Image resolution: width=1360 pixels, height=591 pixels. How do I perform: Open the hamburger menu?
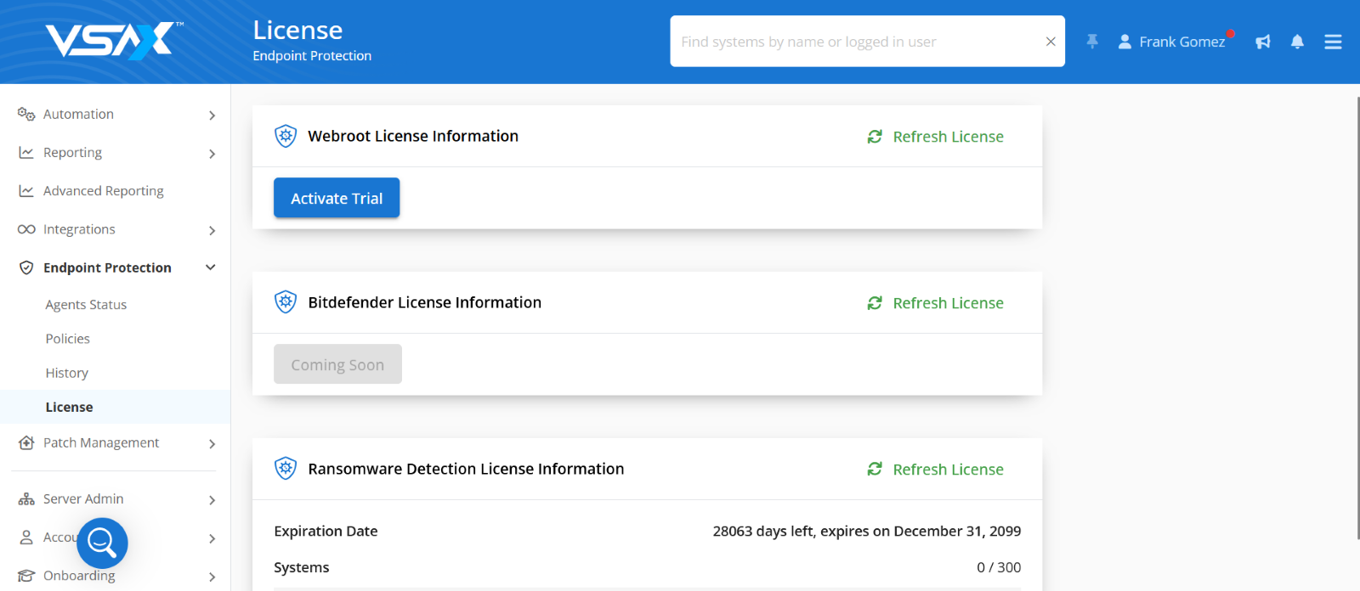pos(1333,42)
